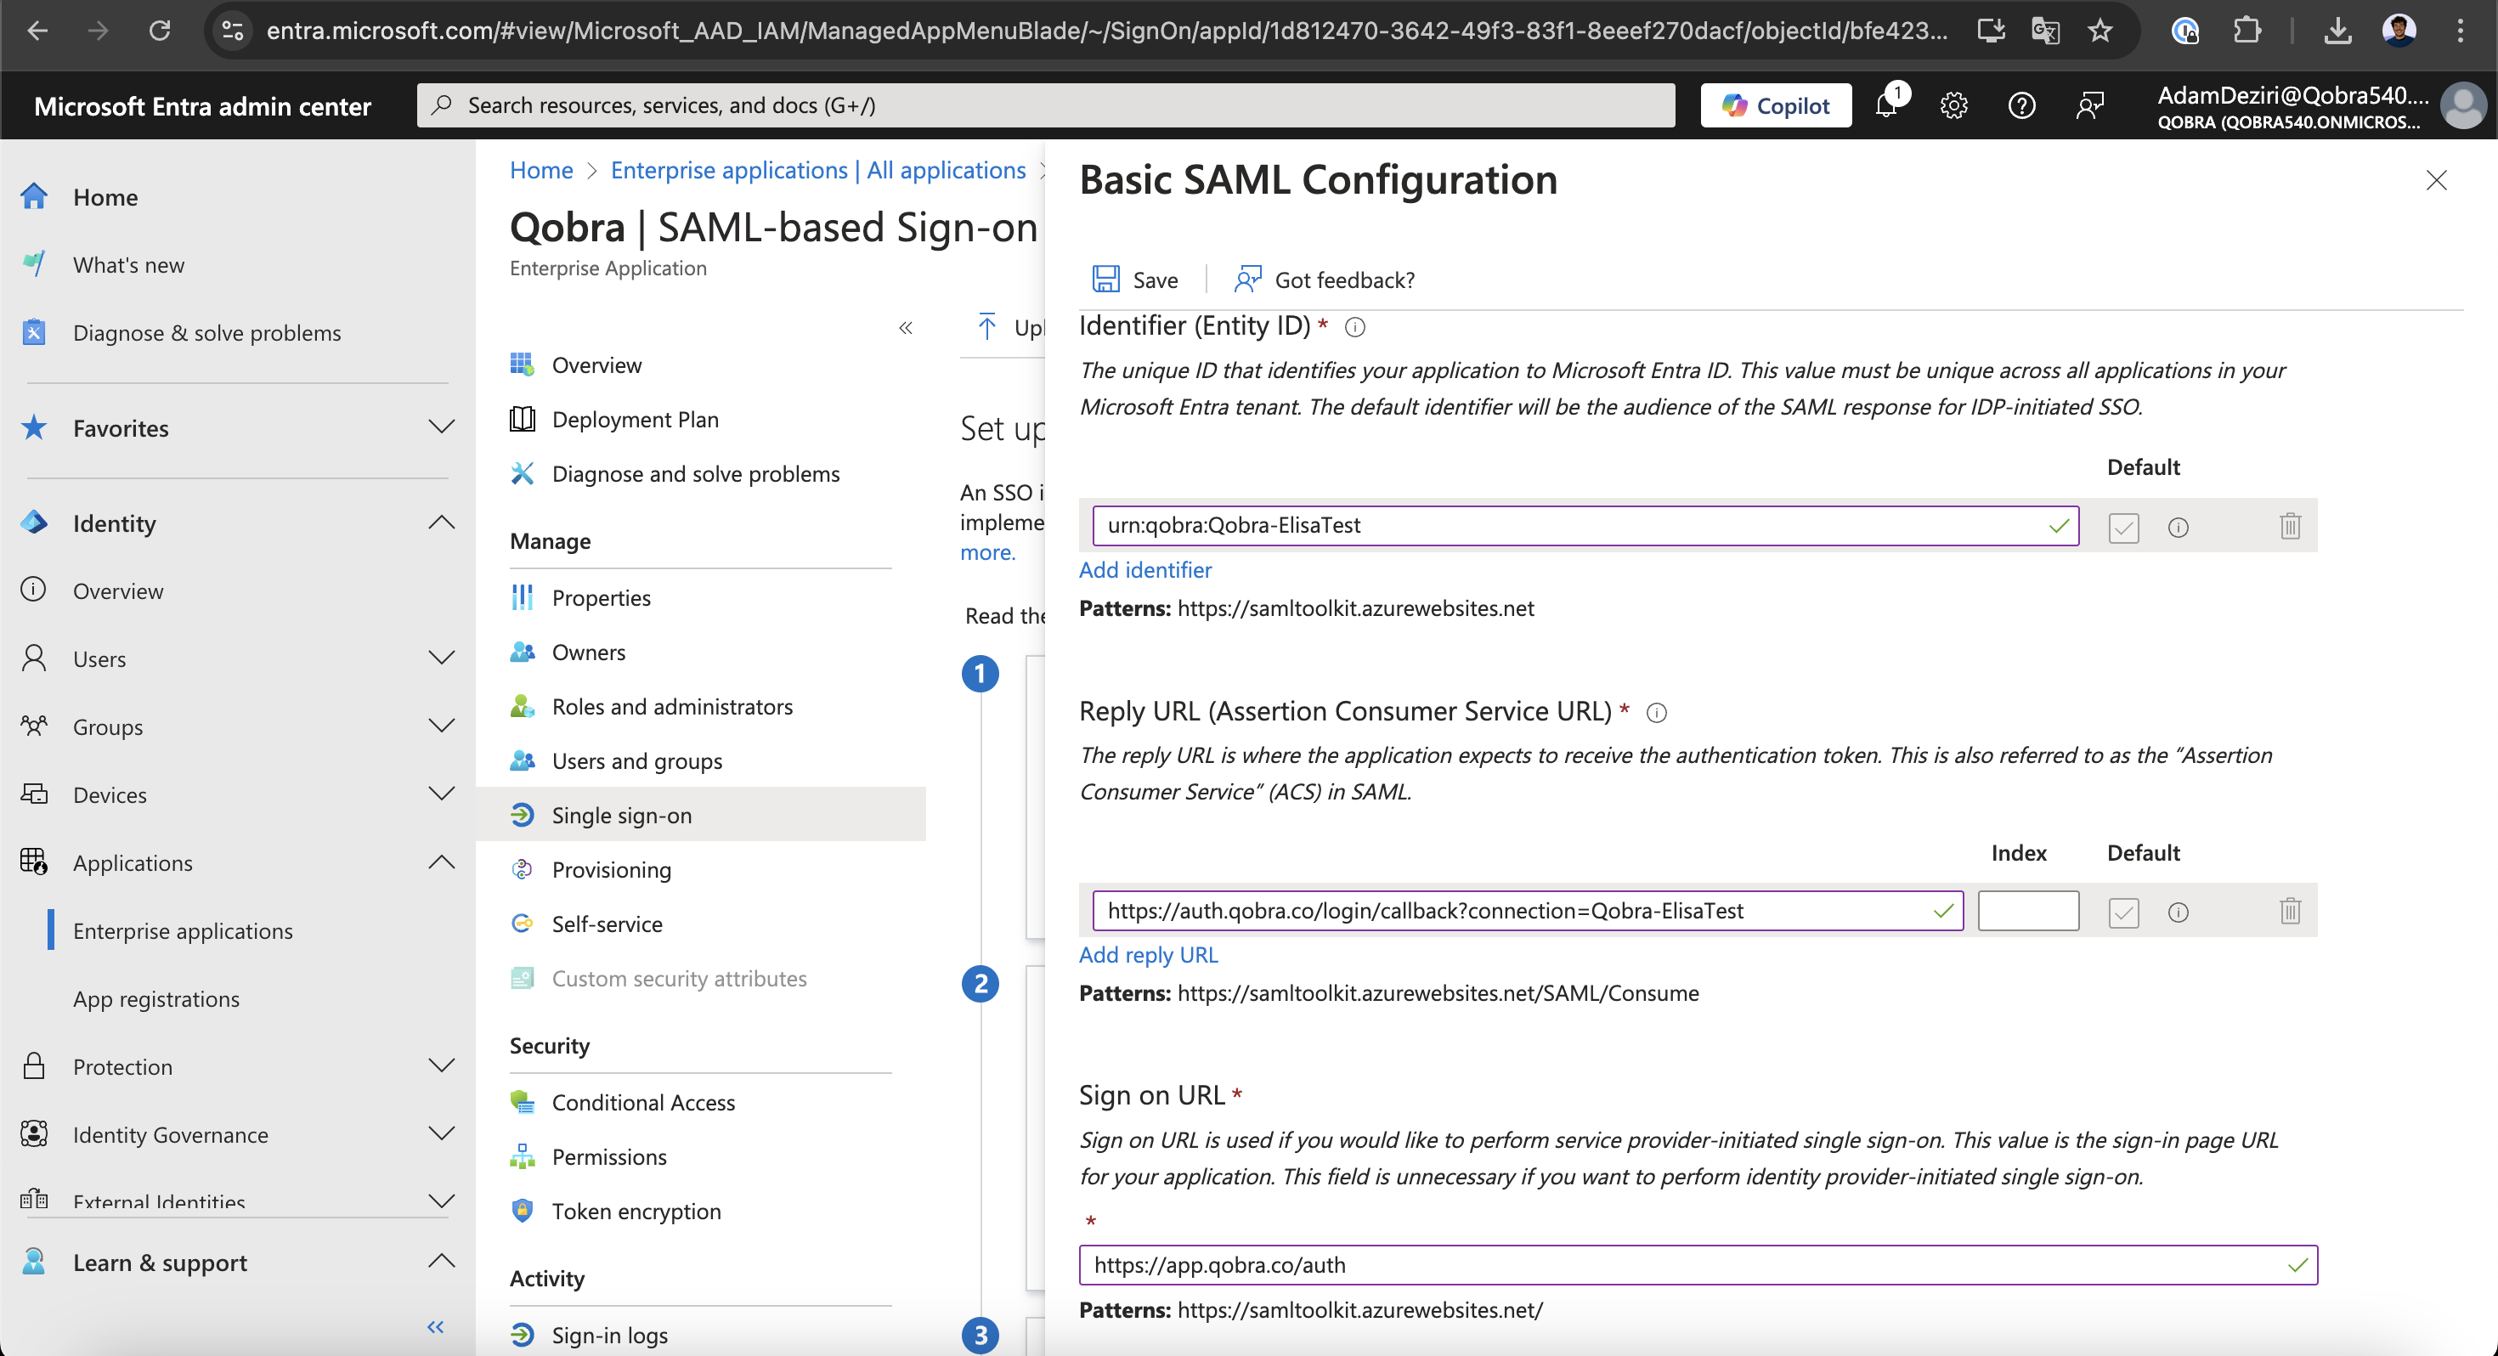Image resolution: width=2498 pixels, height=1356 pixels.
Task: Delete the Entity ID identifier row
Action: pos(2290,526)
